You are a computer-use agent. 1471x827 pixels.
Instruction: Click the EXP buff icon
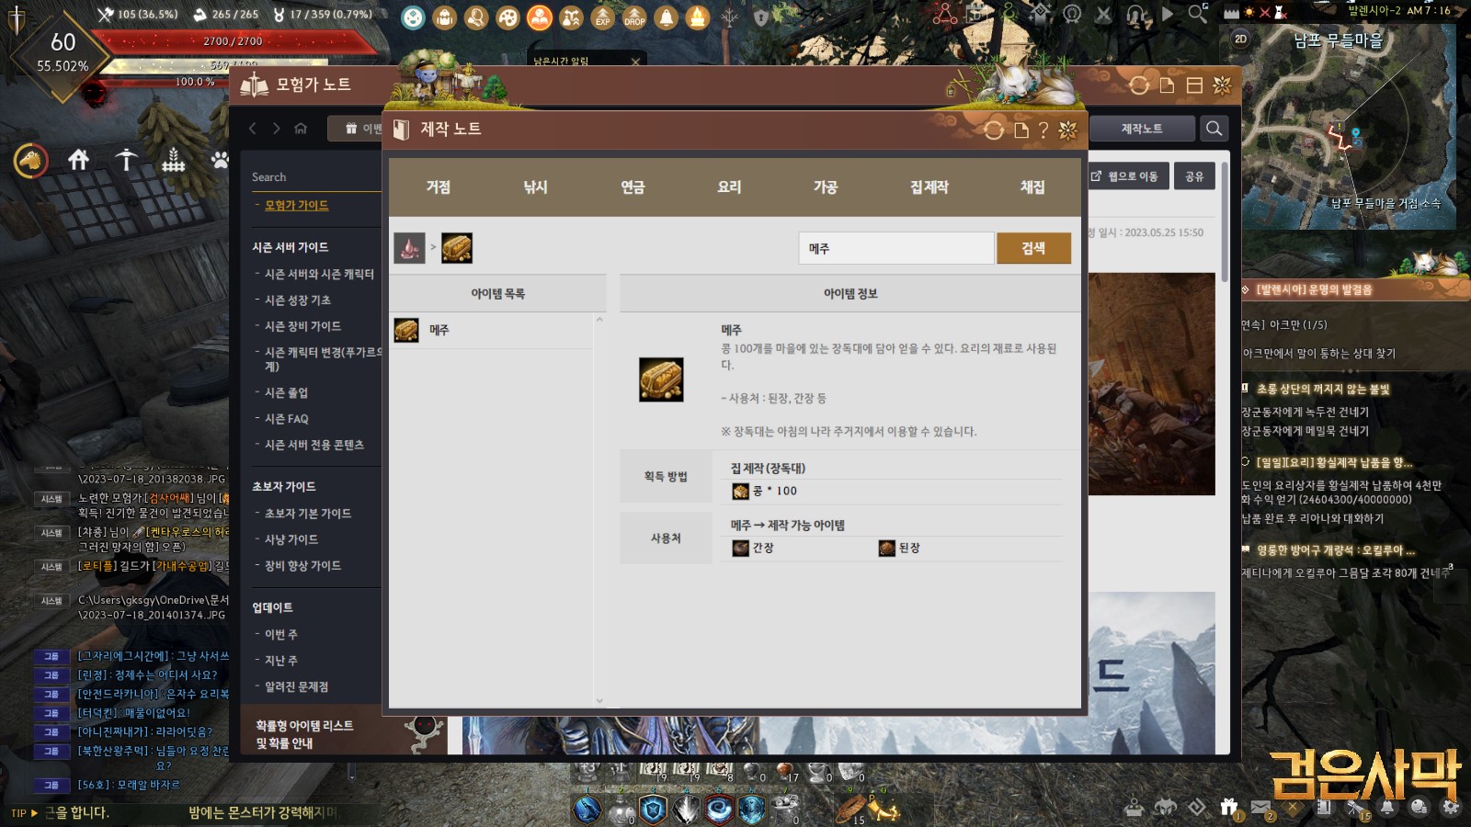point(602,17)
